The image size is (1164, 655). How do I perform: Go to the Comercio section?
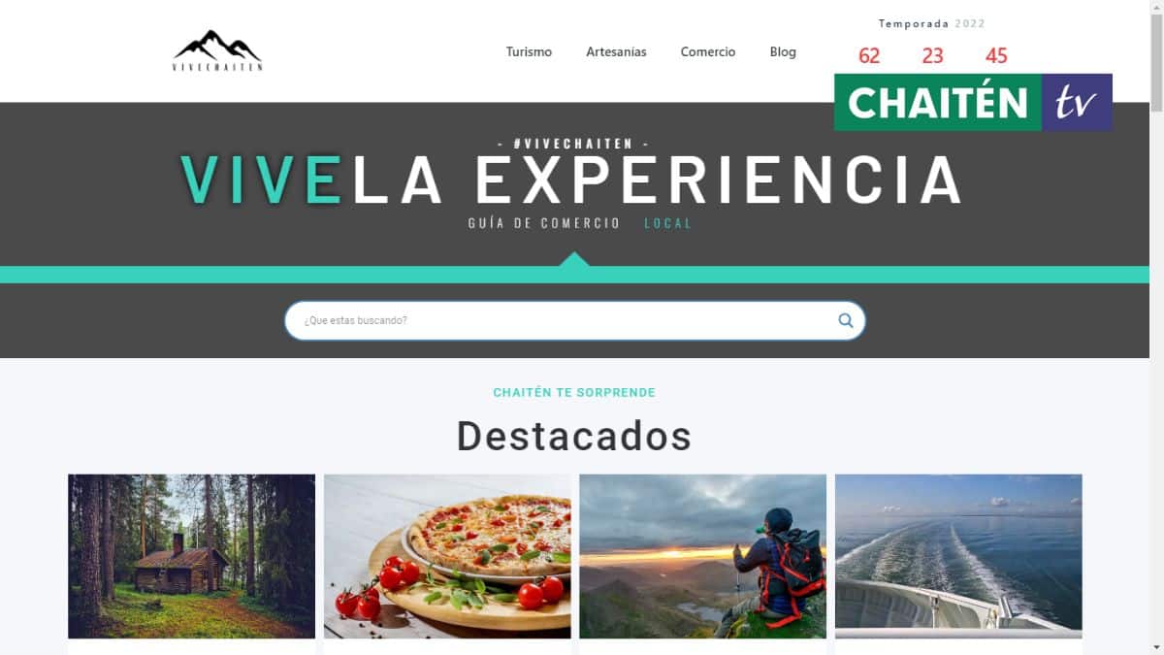click(x=708, y=52)
